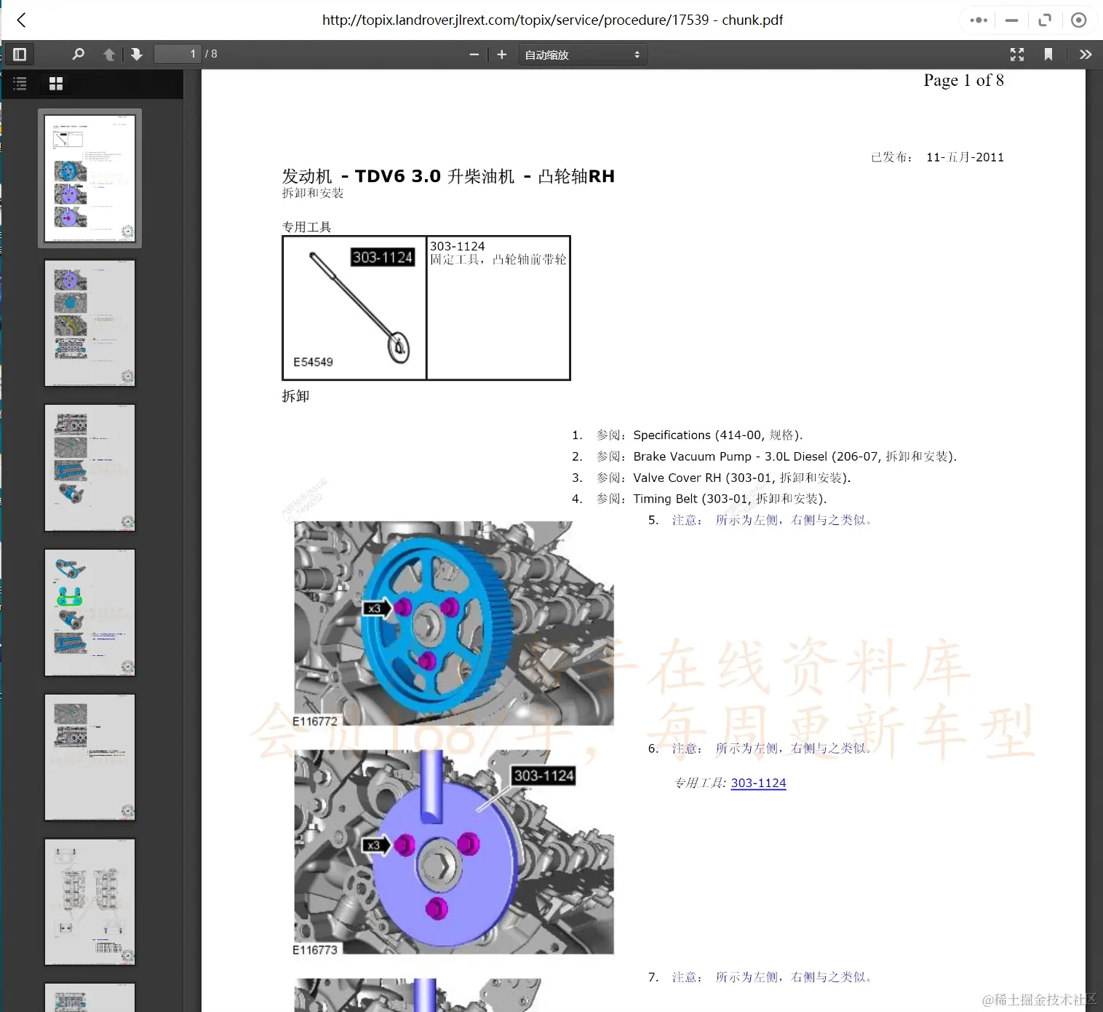The width and height of the screenshot is (1103, 1012).
Task: Click the 拆卸 section heading
Action: 295,396
